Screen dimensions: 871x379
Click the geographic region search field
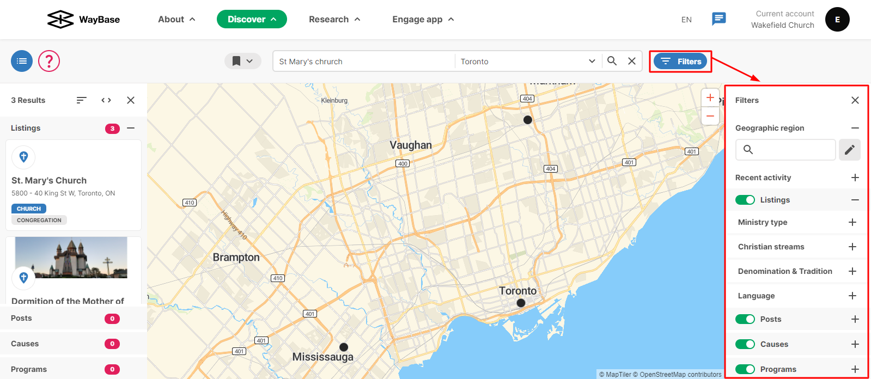tap(785, 150)
